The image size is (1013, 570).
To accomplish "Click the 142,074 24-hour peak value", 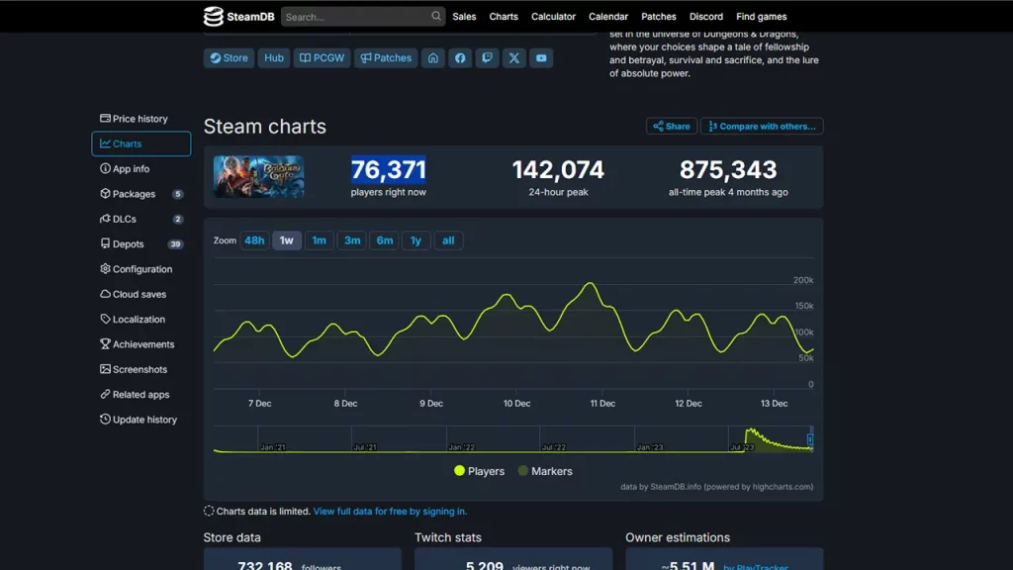I will point(558,170).
